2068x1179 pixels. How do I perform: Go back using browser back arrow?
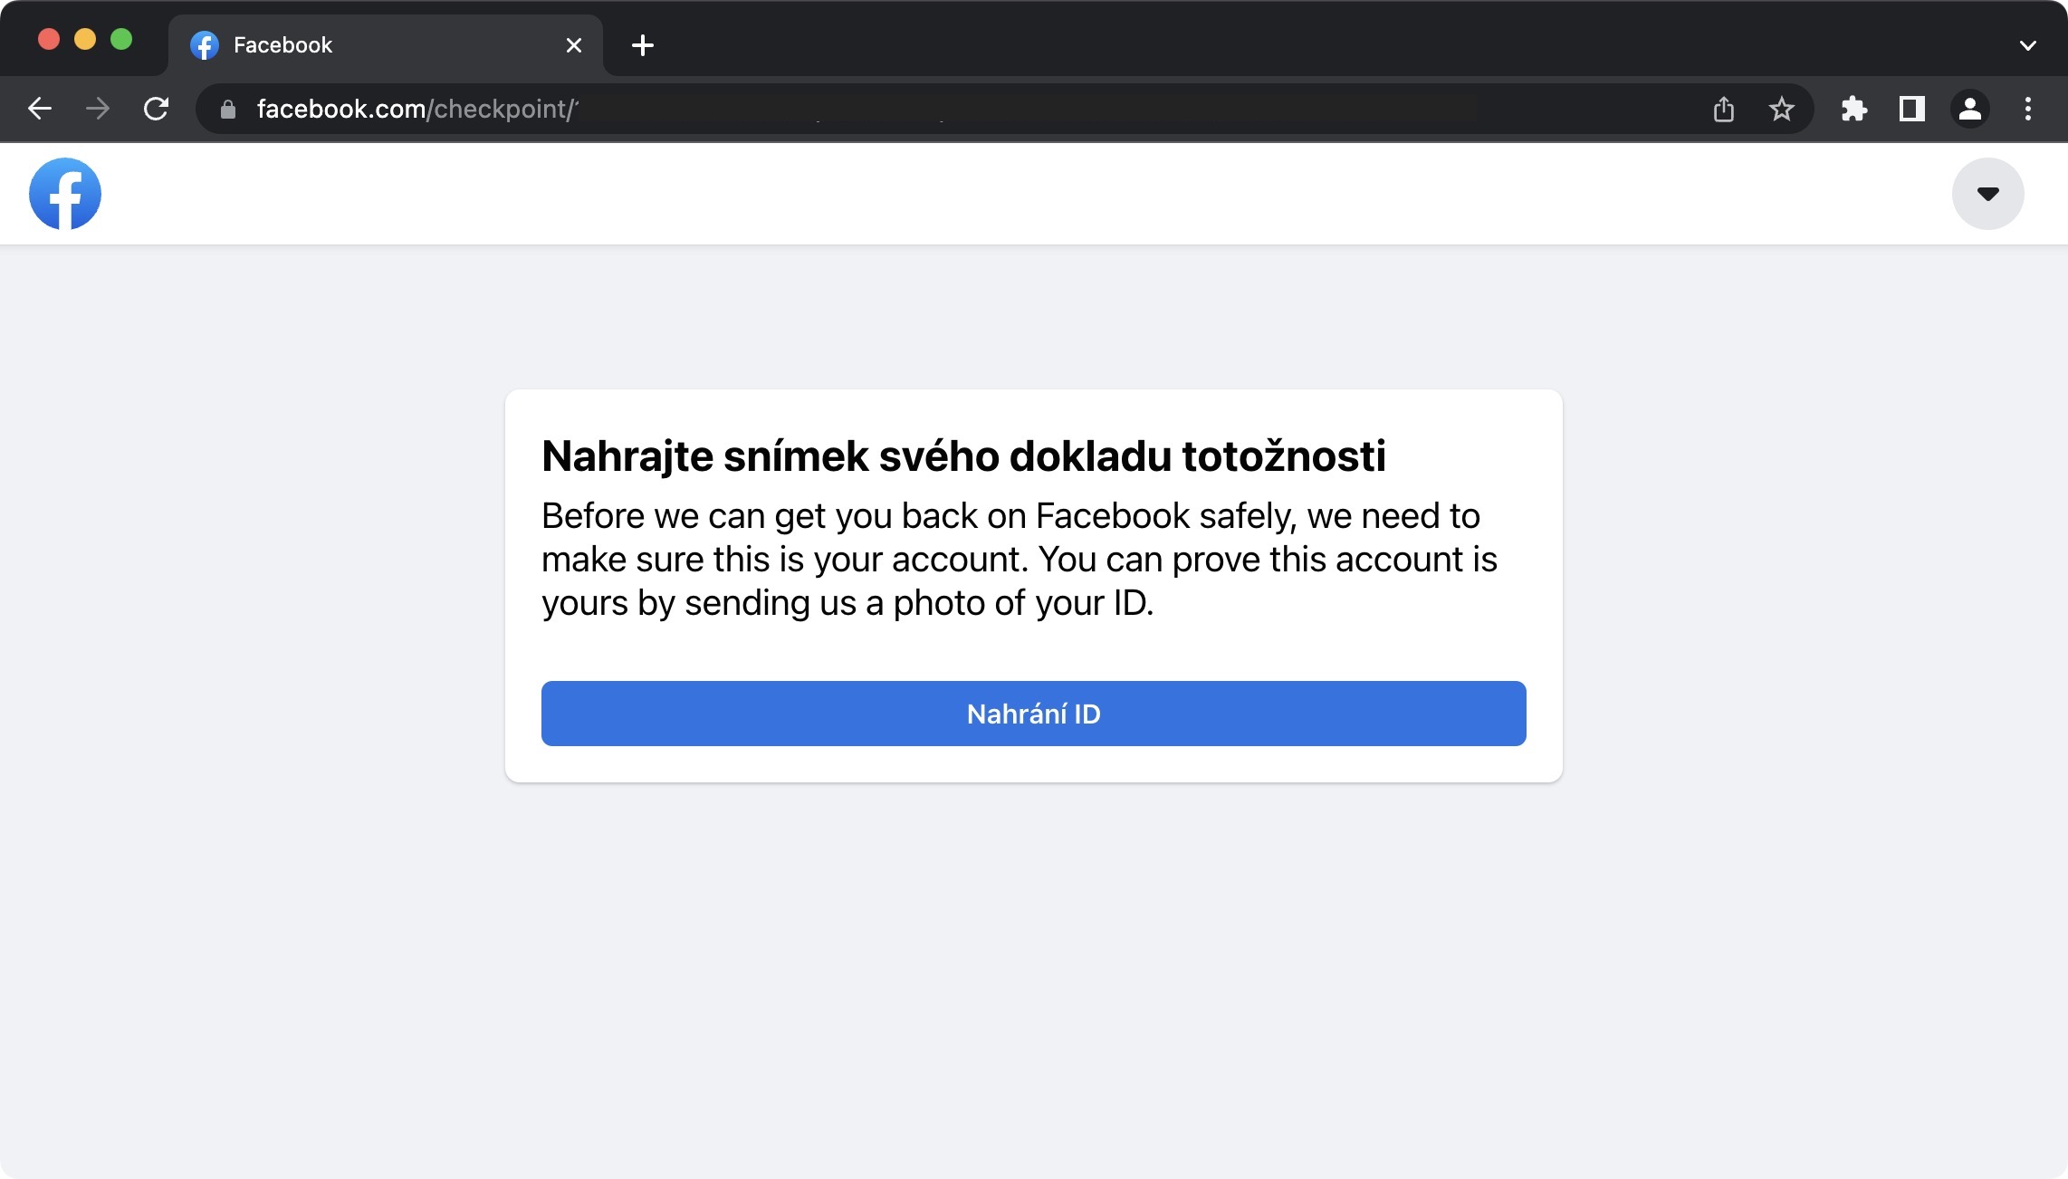tap(40, 109)
